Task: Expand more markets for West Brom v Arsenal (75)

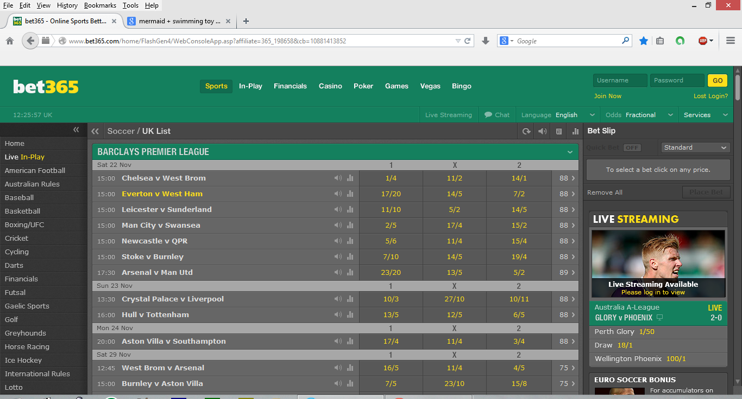Action: (567, 368)
